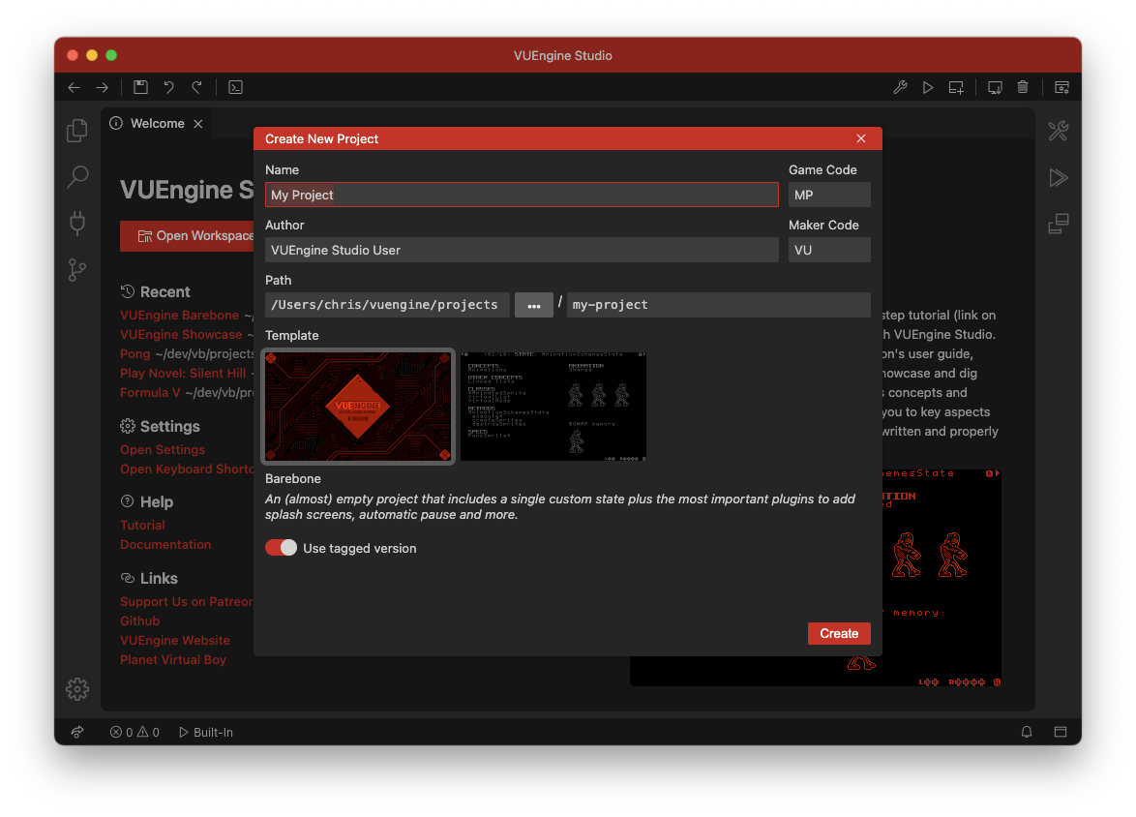This screenshot has width=1136, height=817.
Task: Open the Search magnifier in activity bar
Action: pos(76,177)
